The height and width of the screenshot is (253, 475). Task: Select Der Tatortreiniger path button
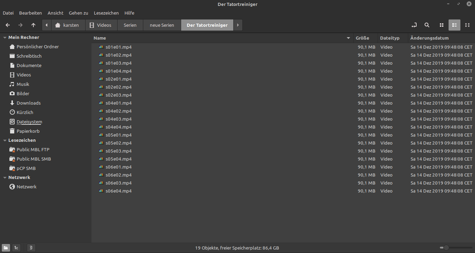(207, 25)
